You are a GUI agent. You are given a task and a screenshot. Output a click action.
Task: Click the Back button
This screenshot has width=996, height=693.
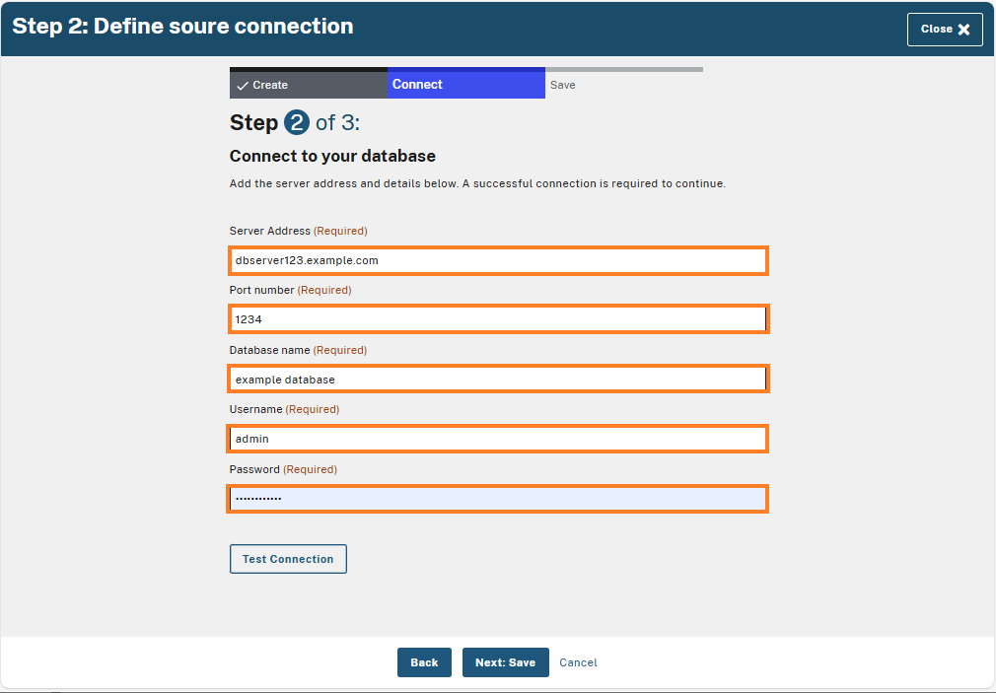pyautogui.click(x=424, y=662)
